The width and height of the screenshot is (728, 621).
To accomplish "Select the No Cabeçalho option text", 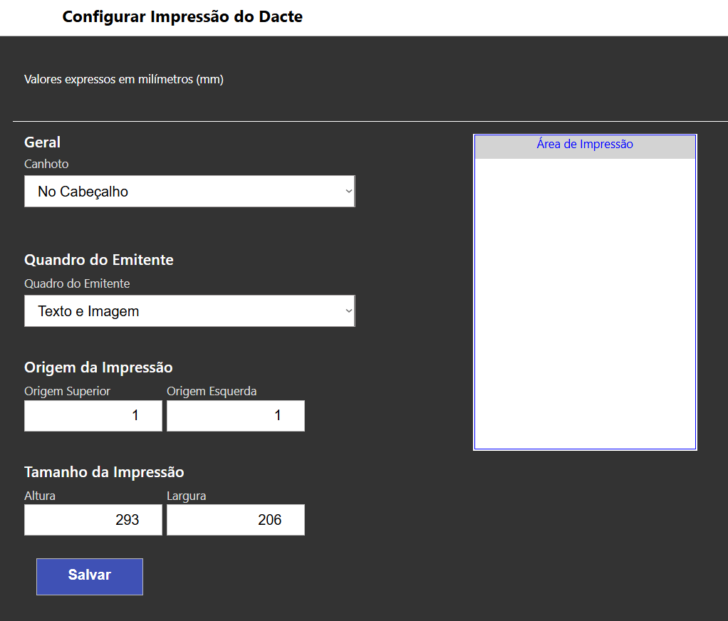I will coord(83,191).
